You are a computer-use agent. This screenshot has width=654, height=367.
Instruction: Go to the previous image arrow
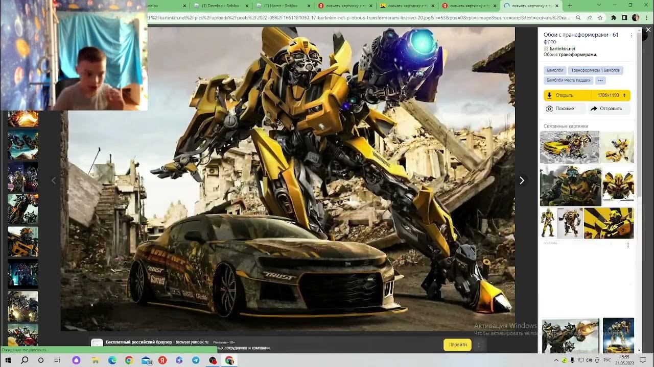[54, 180]
